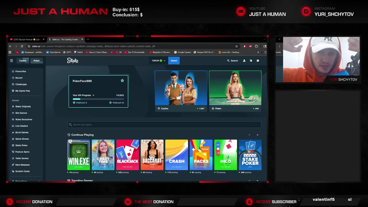Show hidden bookmarks overflow chevron
The width and height of the screenshot is (368, 207).
click(258, 52)
